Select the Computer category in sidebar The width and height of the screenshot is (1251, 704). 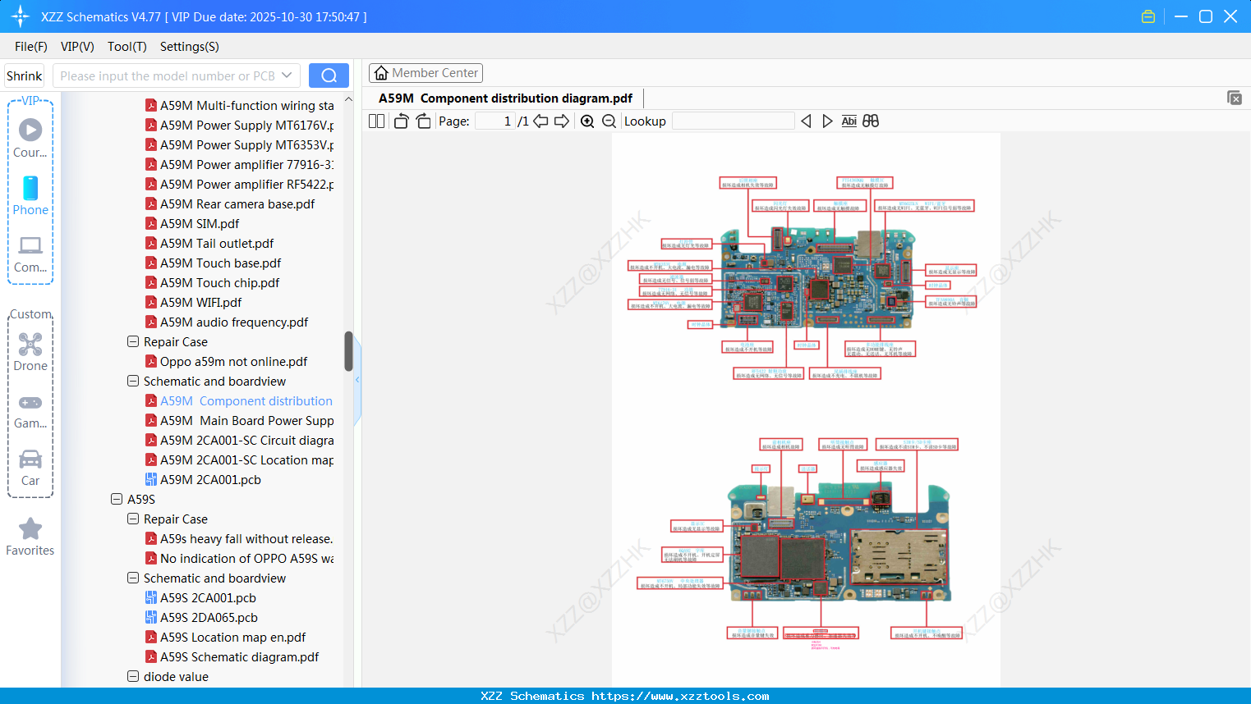point(30,254)
